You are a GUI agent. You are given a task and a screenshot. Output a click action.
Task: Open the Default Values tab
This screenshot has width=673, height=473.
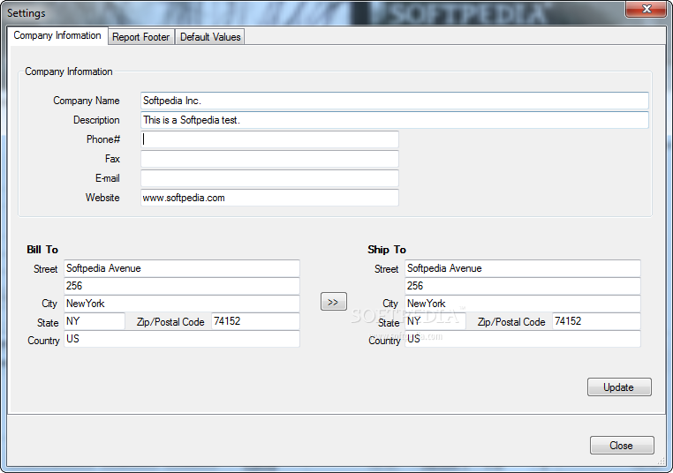(x=210, y=37)
